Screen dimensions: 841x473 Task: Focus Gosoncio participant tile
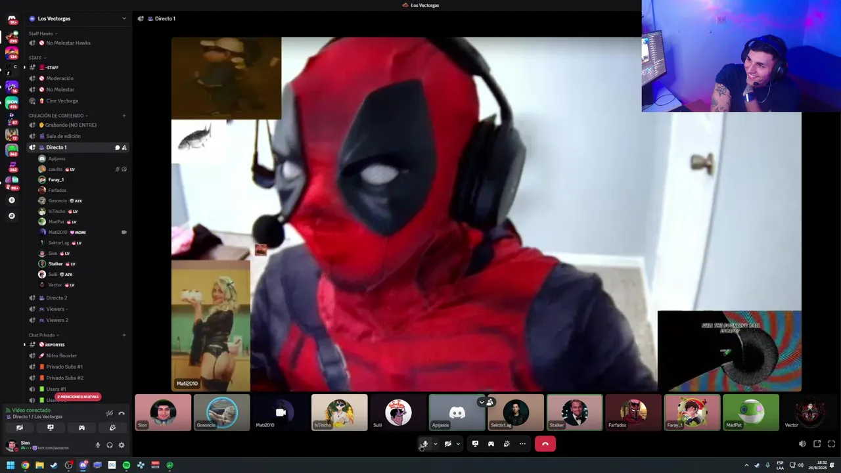tap(222, 413)
